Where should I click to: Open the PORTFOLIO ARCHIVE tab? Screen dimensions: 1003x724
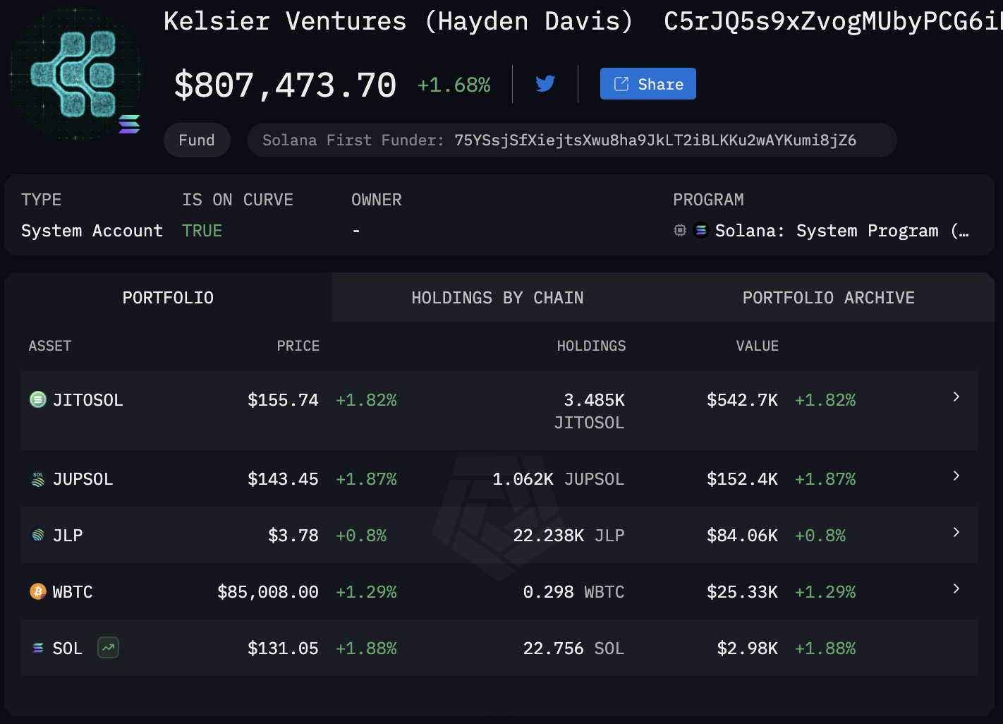[x=829, y=298]
